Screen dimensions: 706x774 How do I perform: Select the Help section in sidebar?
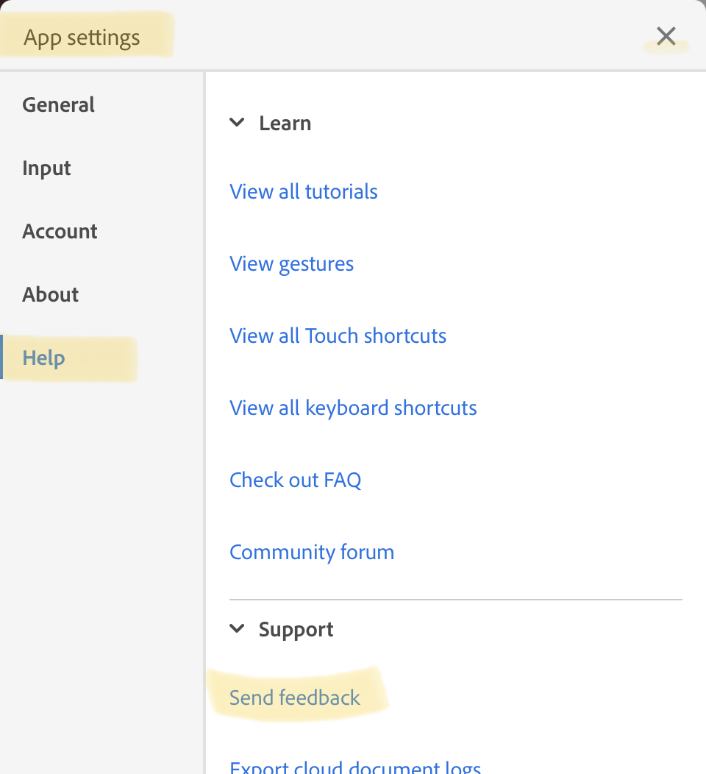pos(43,358)
